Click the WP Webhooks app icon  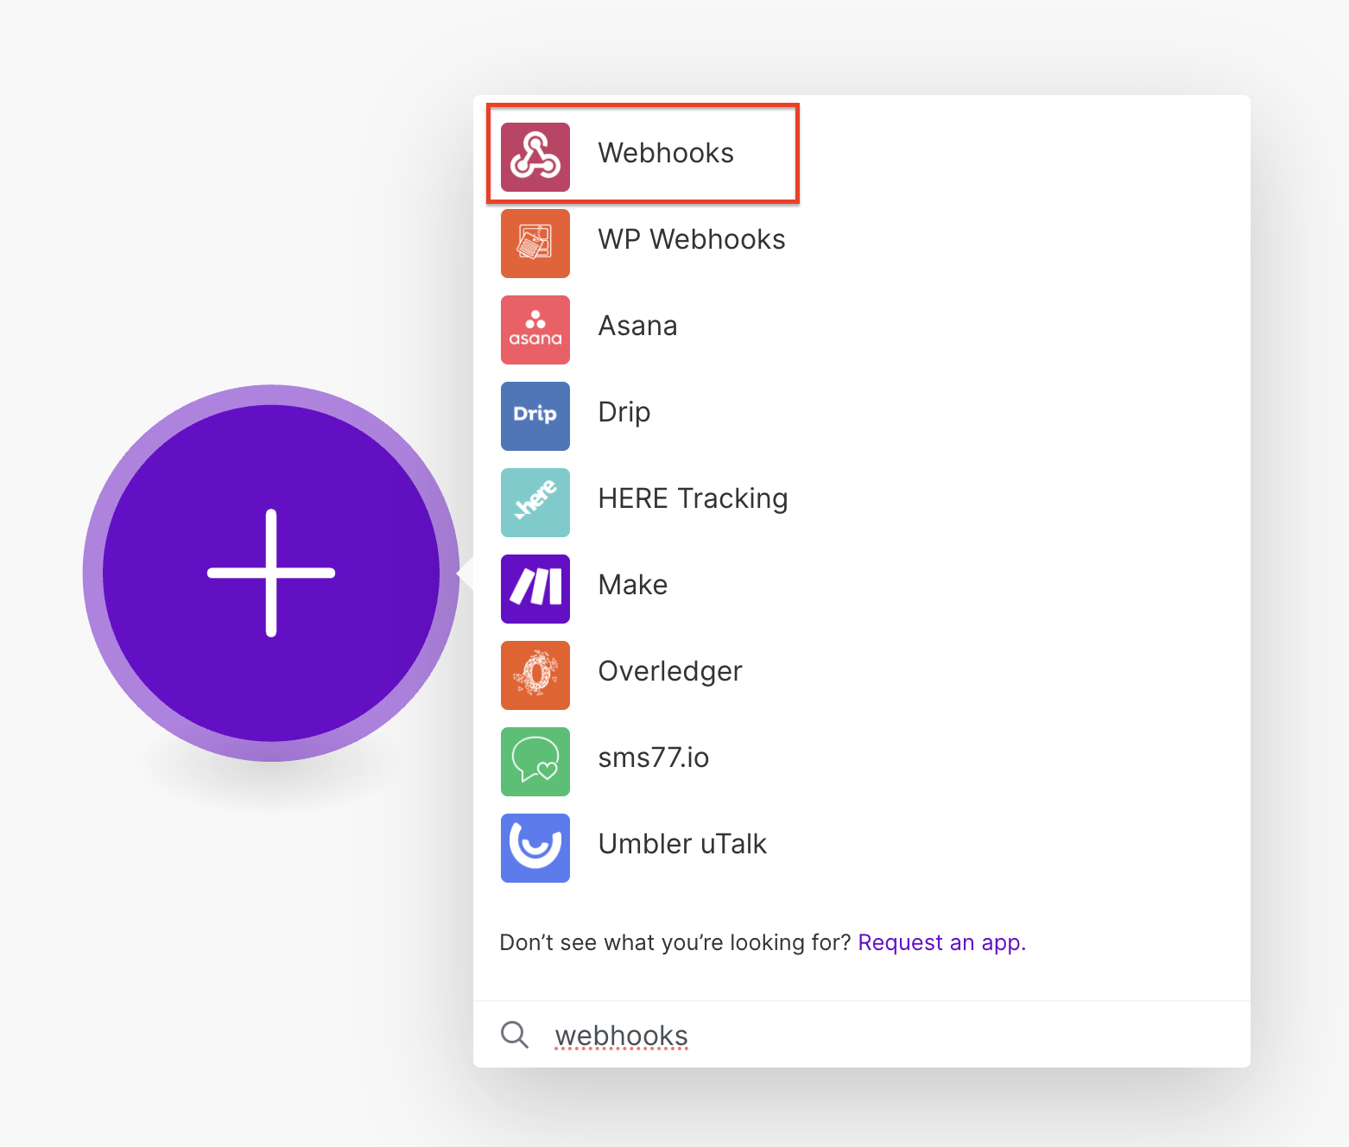coord(535,244)
